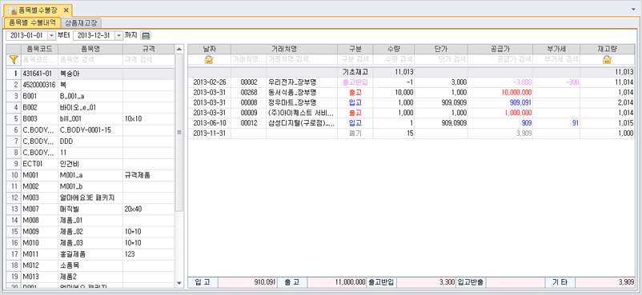Screen dimensions: 642x295
Task: Select the 기초재고 row
Action: pyautogui.click(x=411, y=72)
